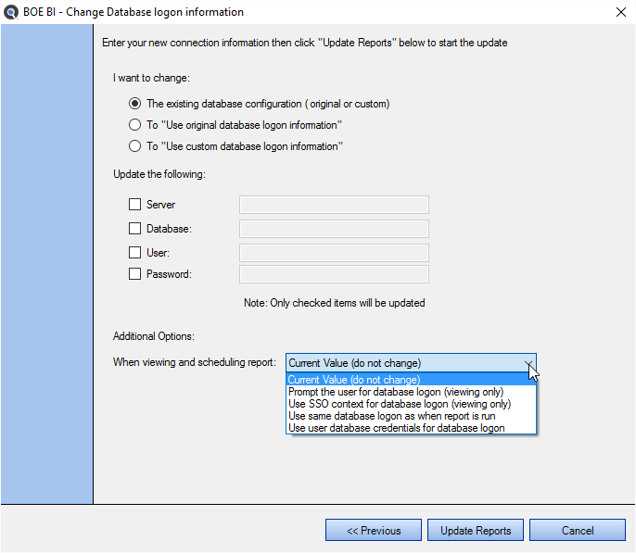Select "Current Value (do not change)" list entry
Screen dimensions: 636x553
[411, 380]
